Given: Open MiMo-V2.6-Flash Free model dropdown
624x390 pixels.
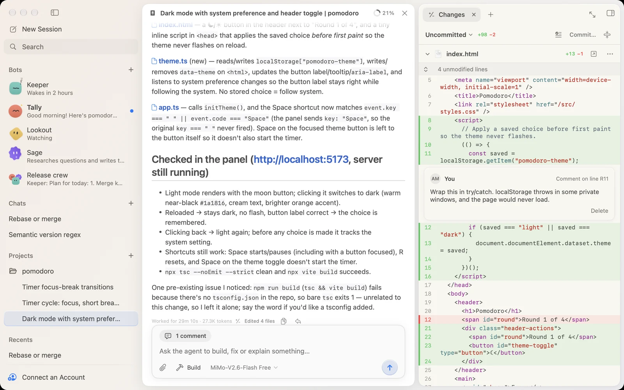Looking at the screenshot, I should (244, 367).
